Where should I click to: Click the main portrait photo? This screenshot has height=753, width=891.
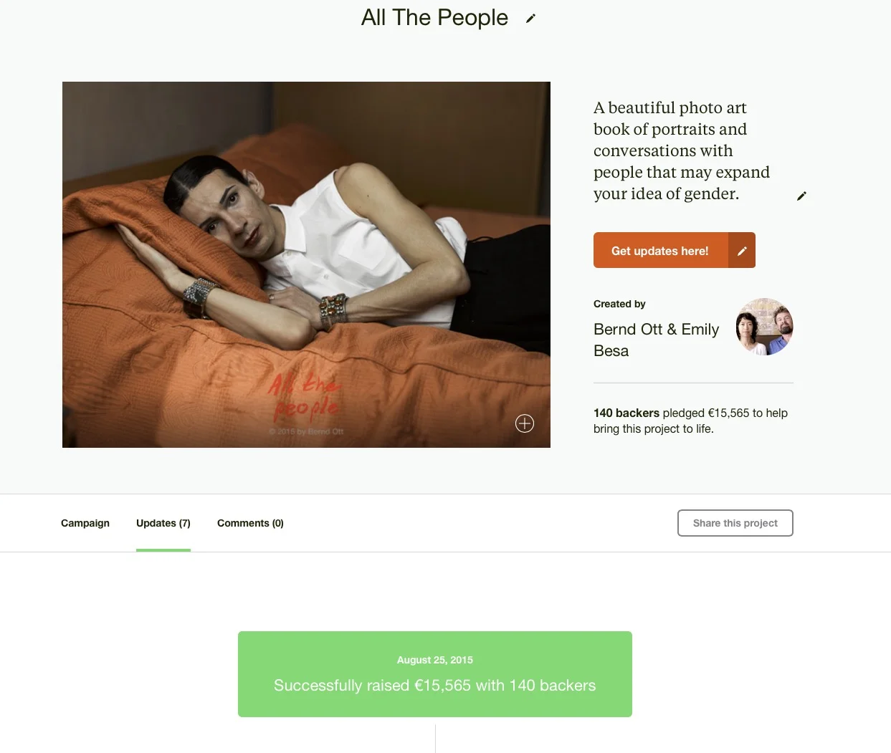click(306, 264)
